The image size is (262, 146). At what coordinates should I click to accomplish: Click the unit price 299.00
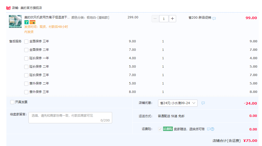(133, 17)
